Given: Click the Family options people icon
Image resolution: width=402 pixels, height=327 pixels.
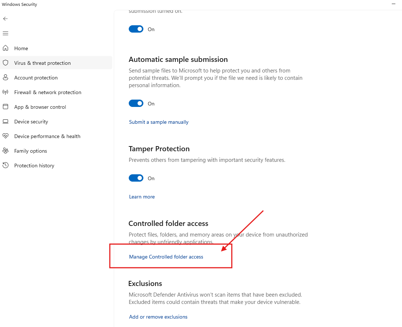Looking at the screenshot, I should pos(5,151).
